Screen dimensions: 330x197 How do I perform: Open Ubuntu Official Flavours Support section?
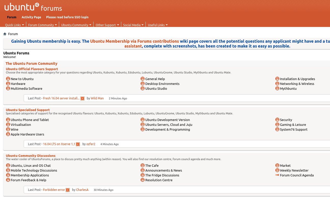32,69
